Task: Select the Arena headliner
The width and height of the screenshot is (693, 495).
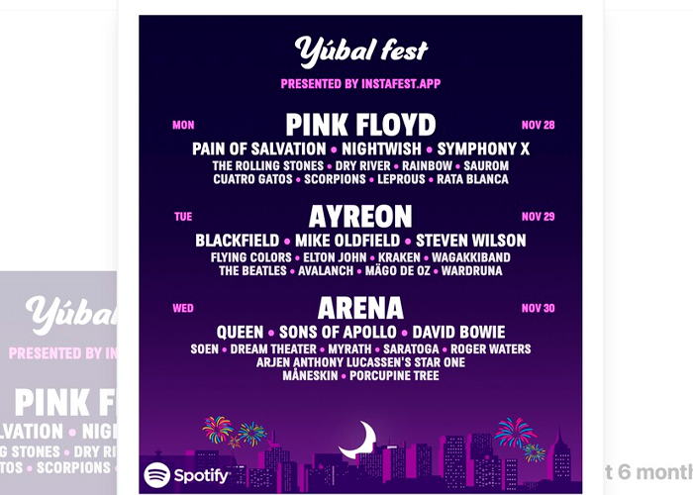Action: (360, 308)
